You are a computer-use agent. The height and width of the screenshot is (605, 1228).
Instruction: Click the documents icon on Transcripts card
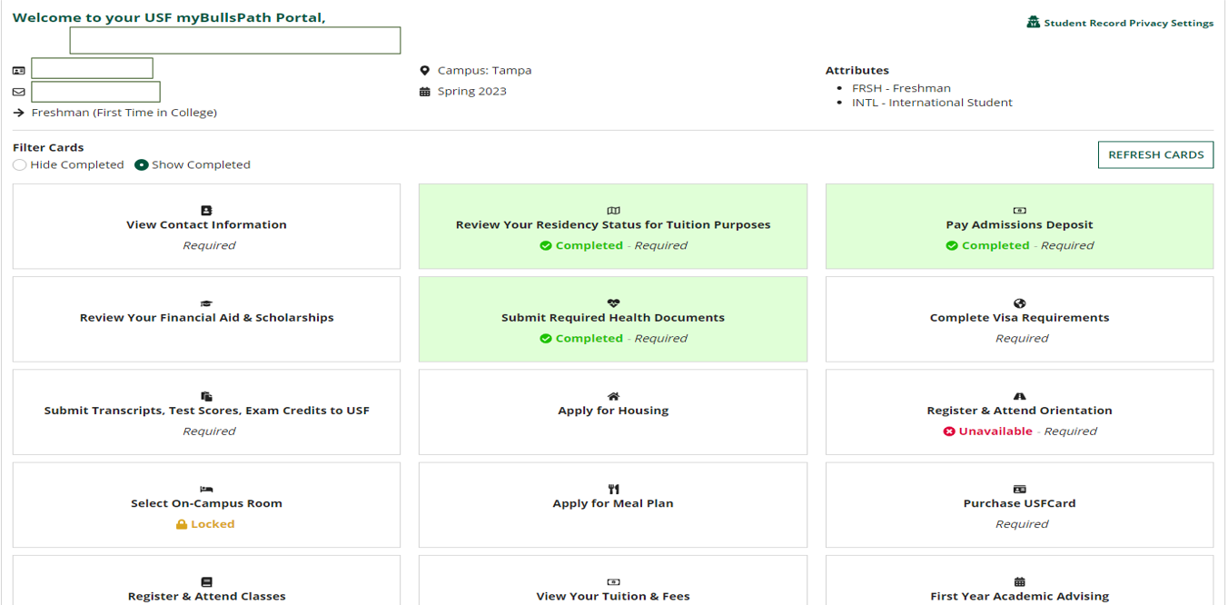pyautogui.click(x=206, y=396)
